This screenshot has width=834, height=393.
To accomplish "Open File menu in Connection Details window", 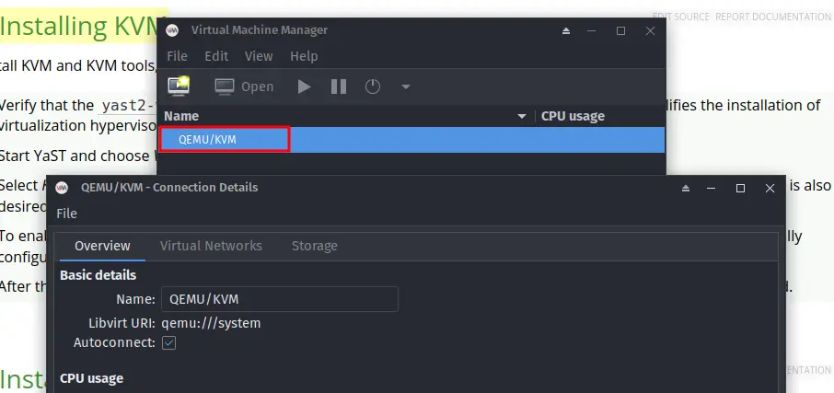I will [x=66, y=214].
